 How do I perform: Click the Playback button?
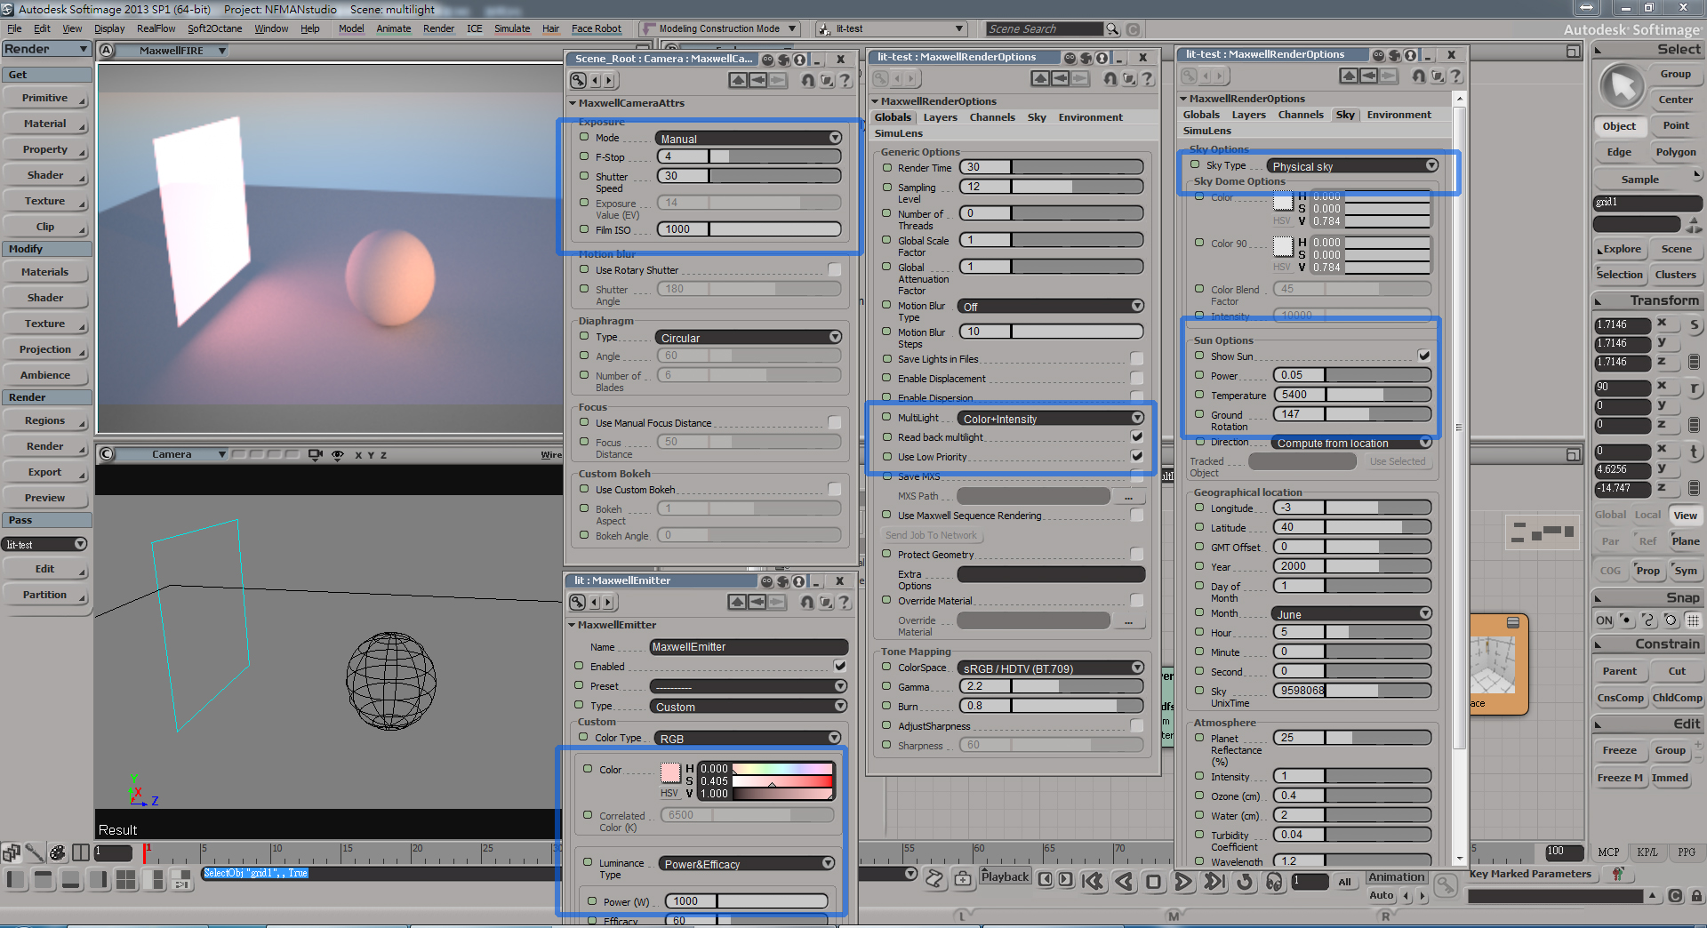pos(1005,877)
